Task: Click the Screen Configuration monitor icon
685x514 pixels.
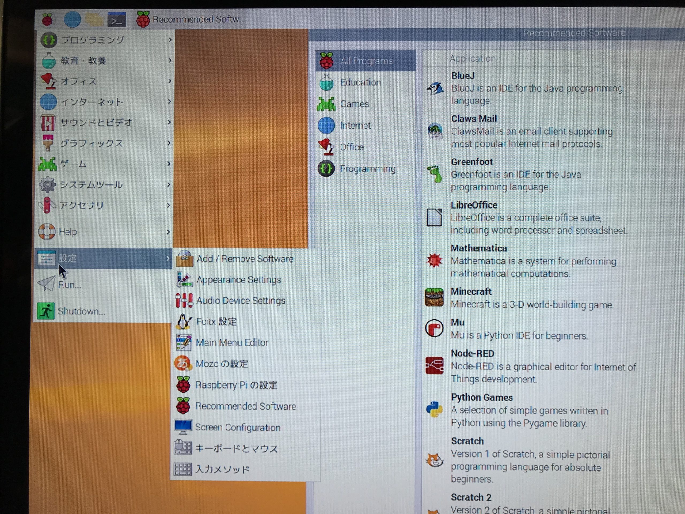Action: (x=183, y=427)
